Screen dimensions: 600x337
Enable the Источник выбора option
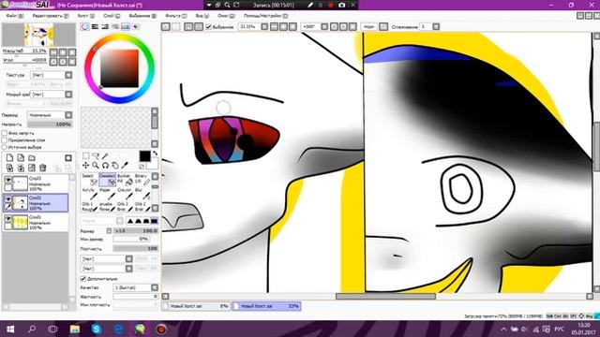tap(4, 147)
